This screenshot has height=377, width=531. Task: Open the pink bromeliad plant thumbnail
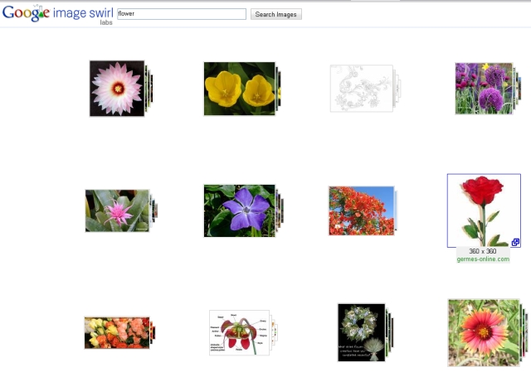[x=117, y=210]
